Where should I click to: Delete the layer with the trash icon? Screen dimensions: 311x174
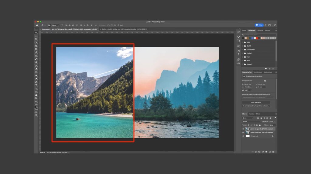[x=273, y=152]
